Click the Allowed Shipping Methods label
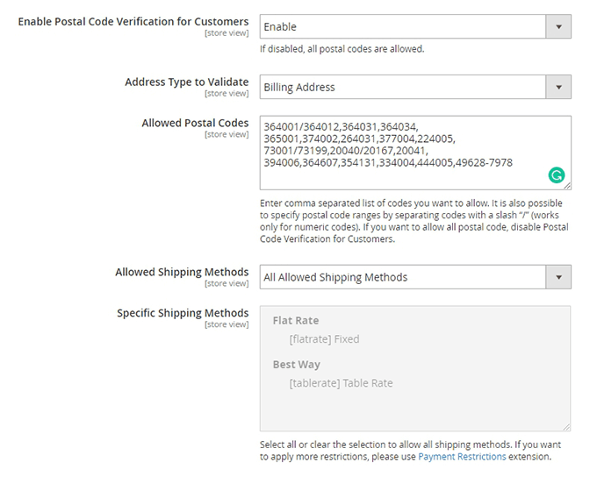This screenshot has height=477, width=597. pyautogui.click(x=182, y=272)
